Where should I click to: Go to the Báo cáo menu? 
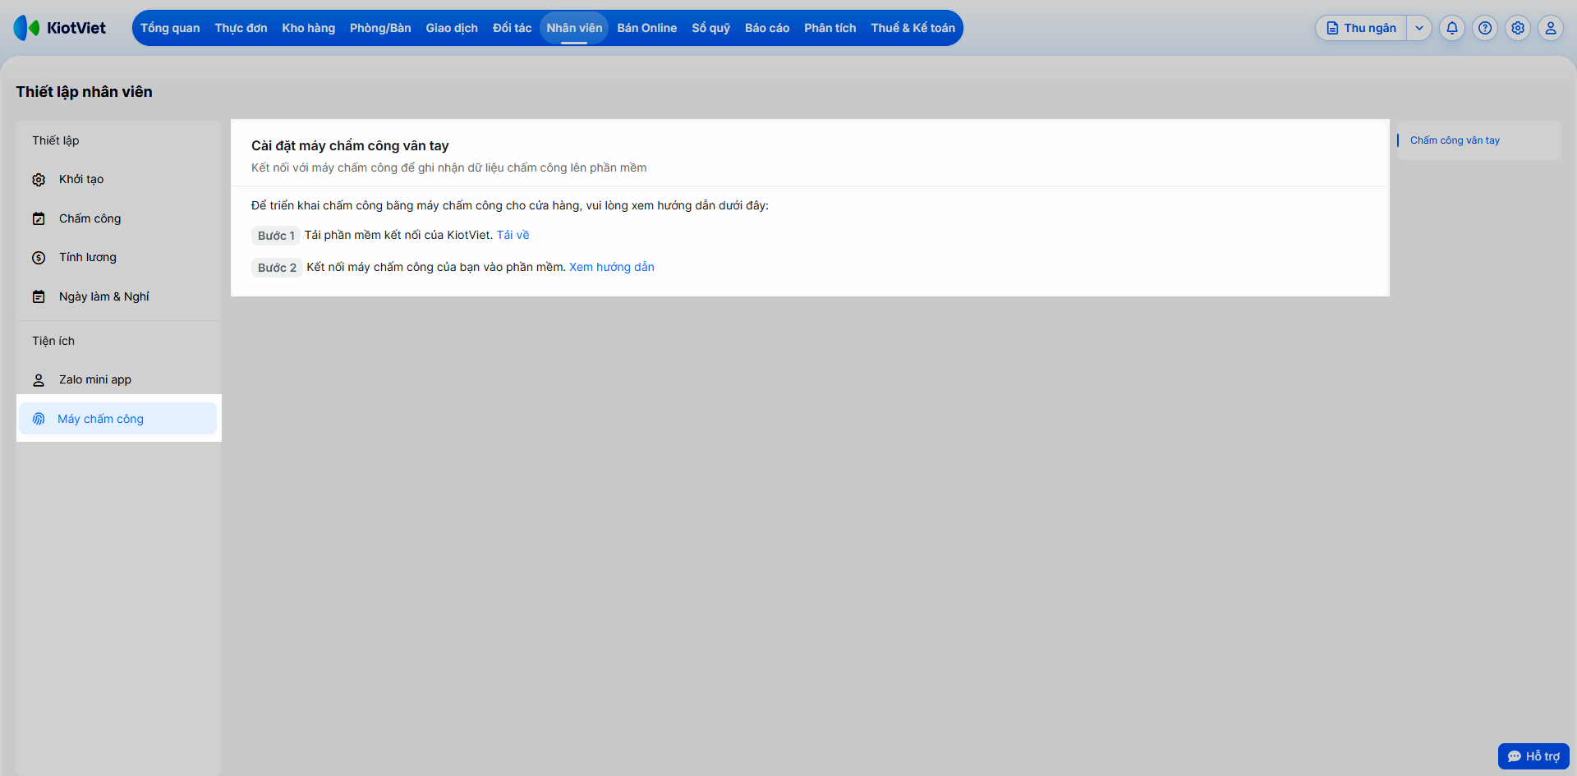tap(767, 28)
